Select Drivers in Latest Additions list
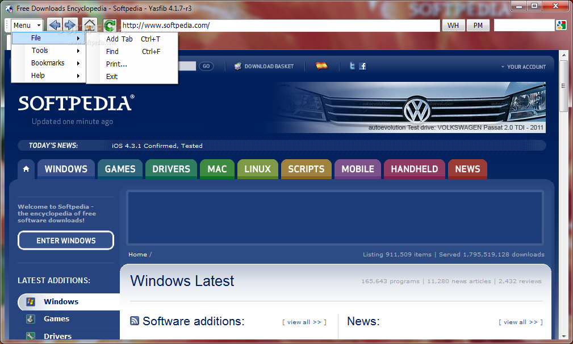This screenshot has height=344, width=573. click(58, 336)
